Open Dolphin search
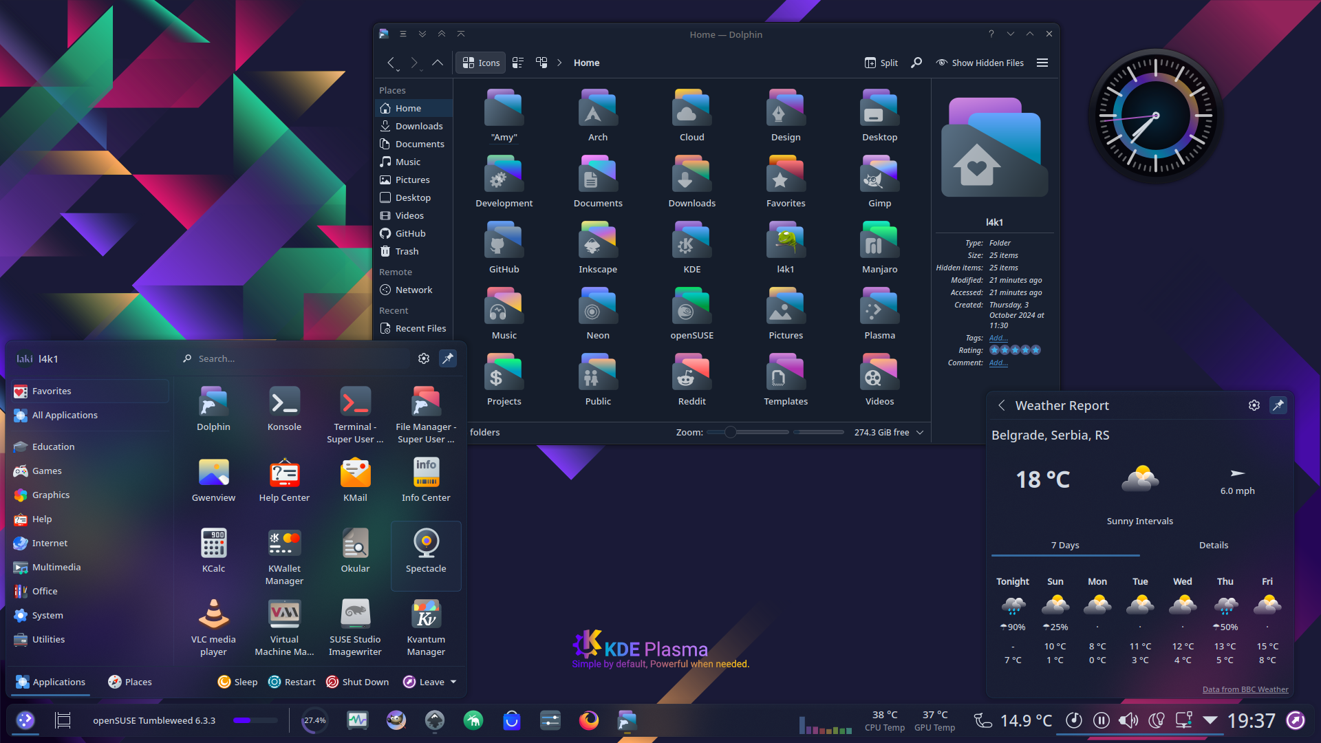 coord(916,63)
